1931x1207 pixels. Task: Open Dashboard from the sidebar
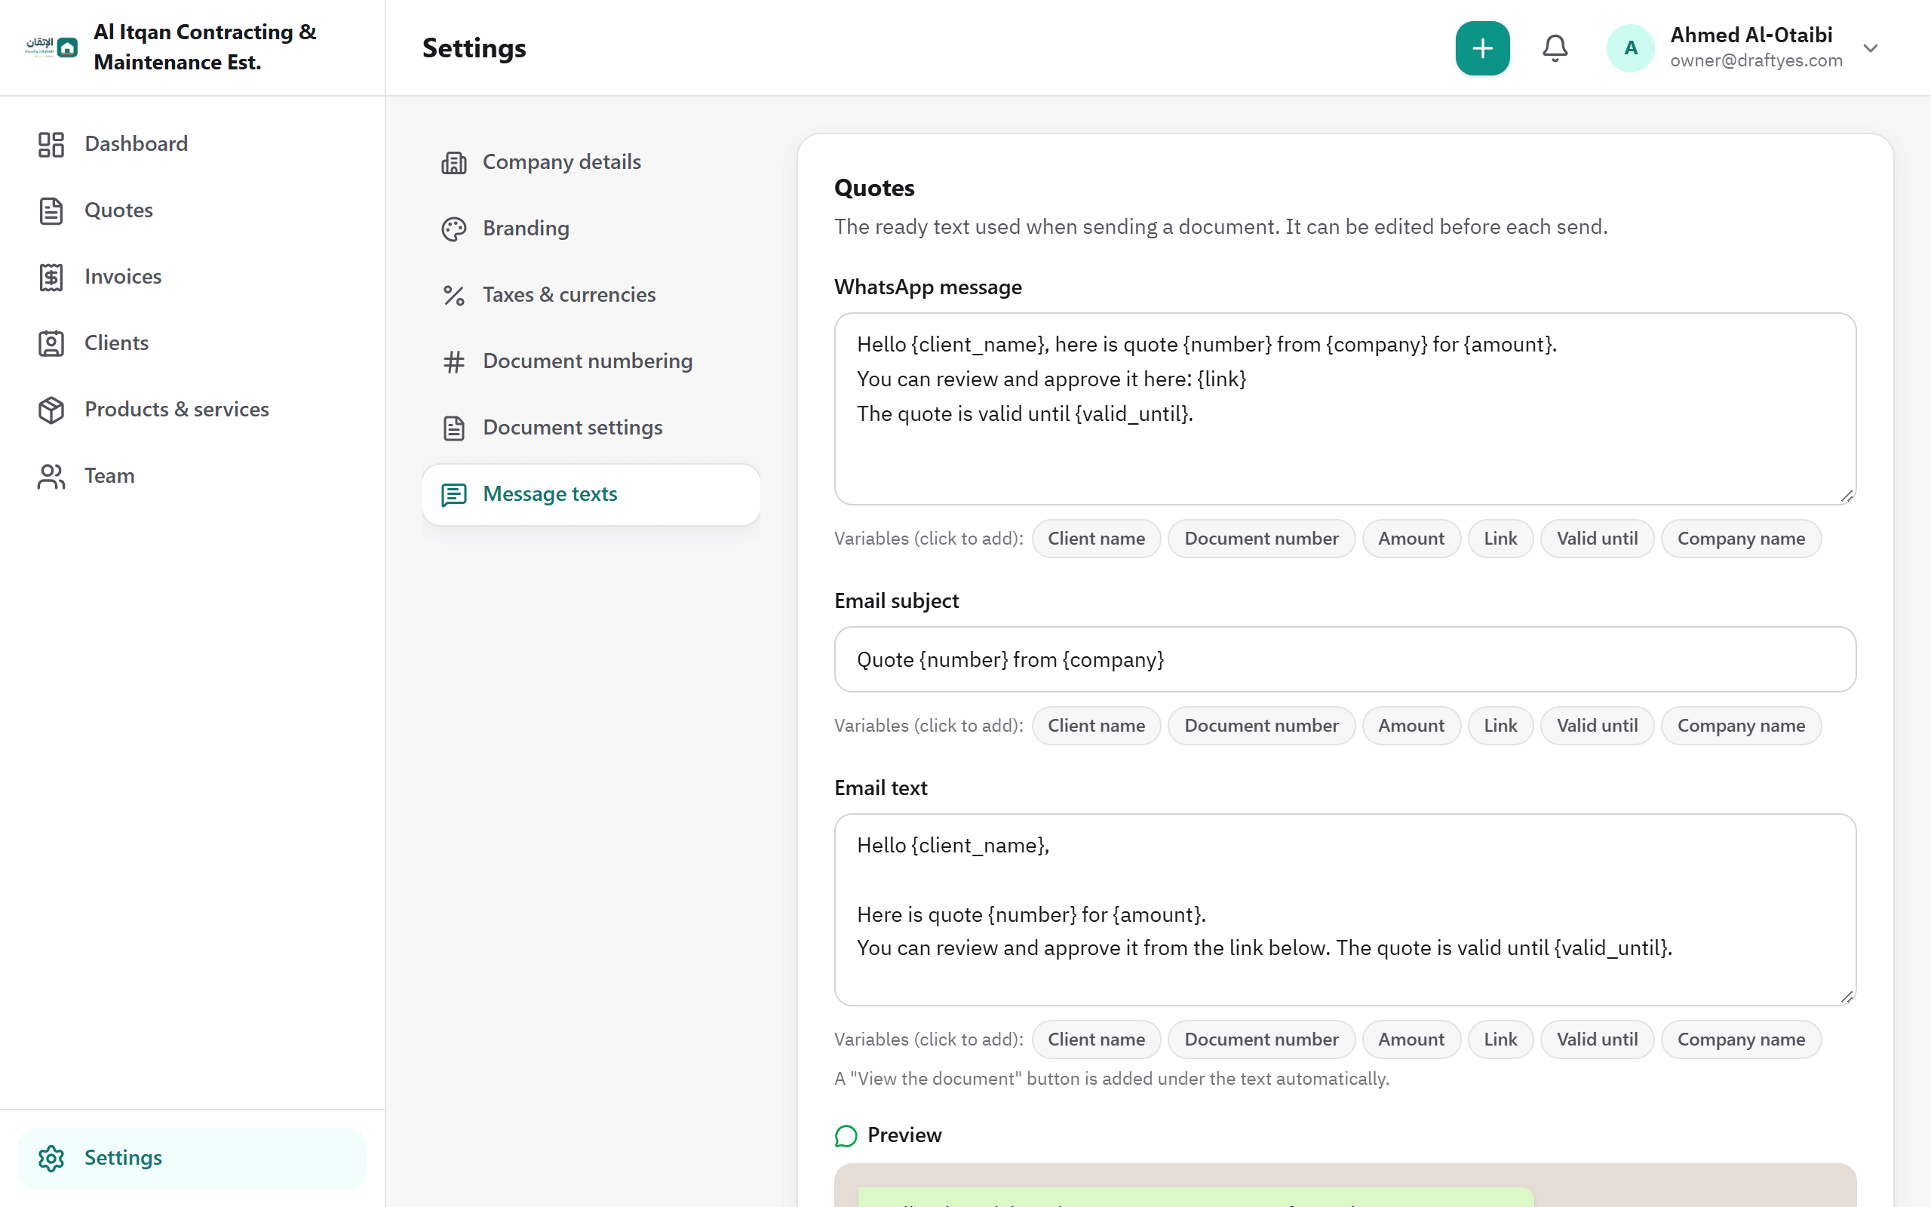pyautogui.click(x=192, y=145)
